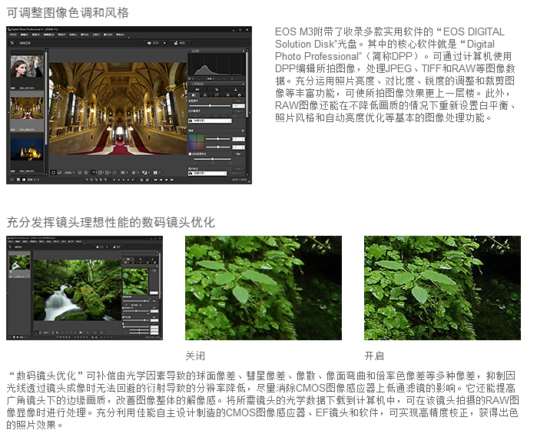Click the leaf photo labeled 关闭
The height and width of the screenshot is (437, 537).
[x=264, y=288]
